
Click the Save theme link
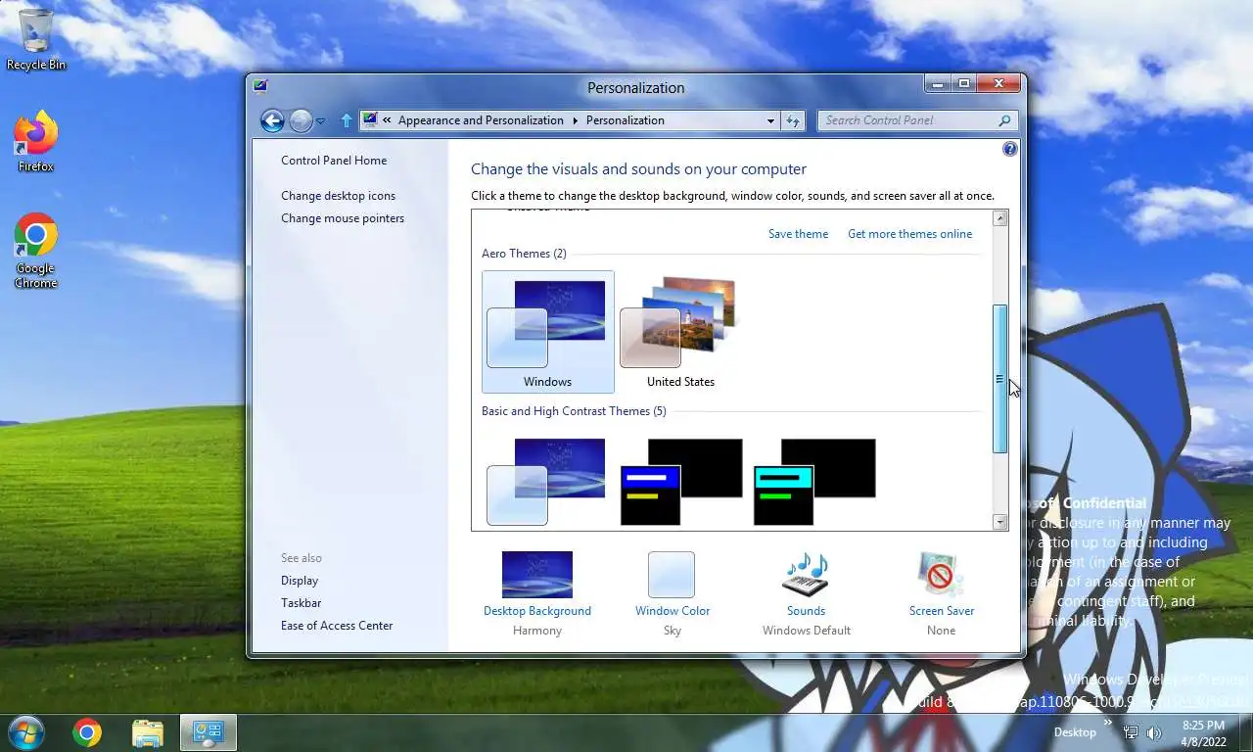point(798,234)
